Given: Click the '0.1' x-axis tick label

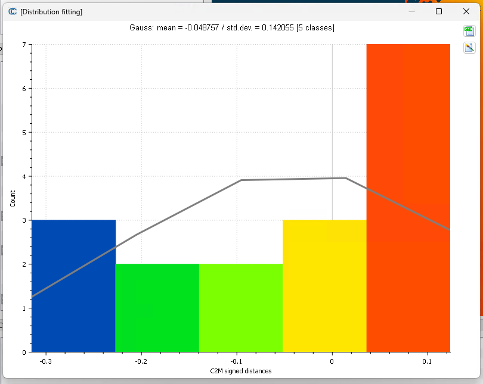Looking at the screenshot, I should click(427, 361).
